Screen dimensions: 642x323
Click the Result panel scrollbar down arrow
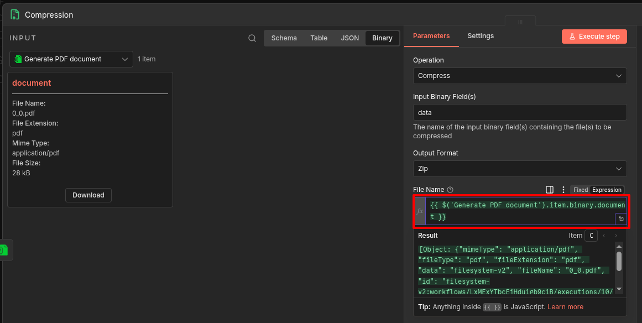619,289
